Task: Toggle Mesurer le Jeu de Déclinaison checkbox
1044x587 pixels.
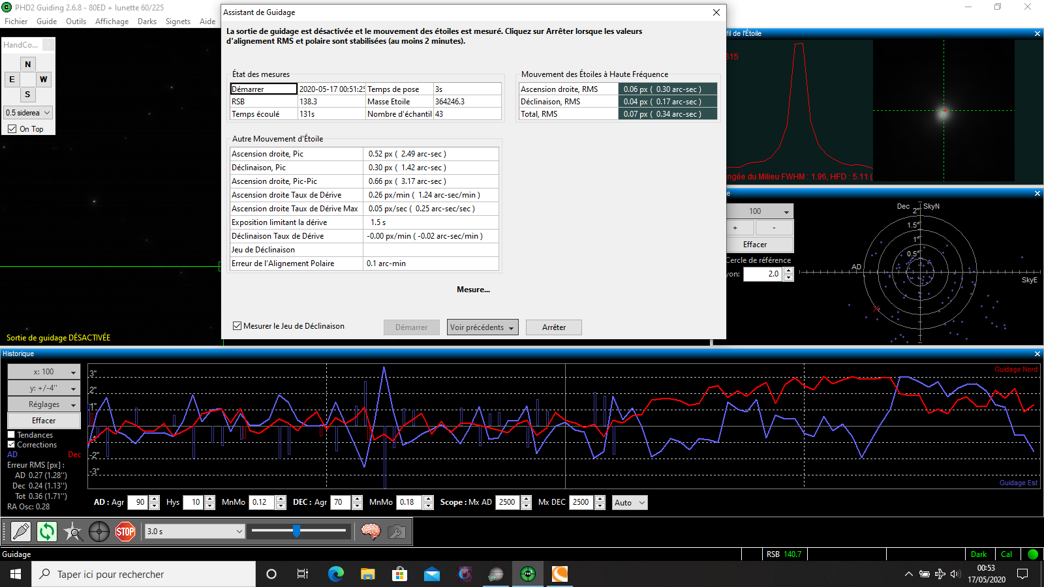Action: 238,326
